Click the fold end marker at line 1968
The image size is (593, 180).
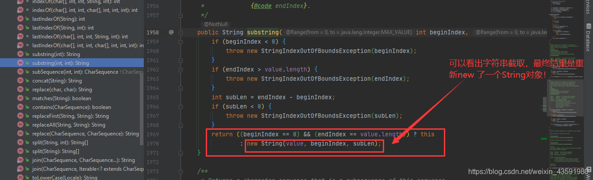181,125
